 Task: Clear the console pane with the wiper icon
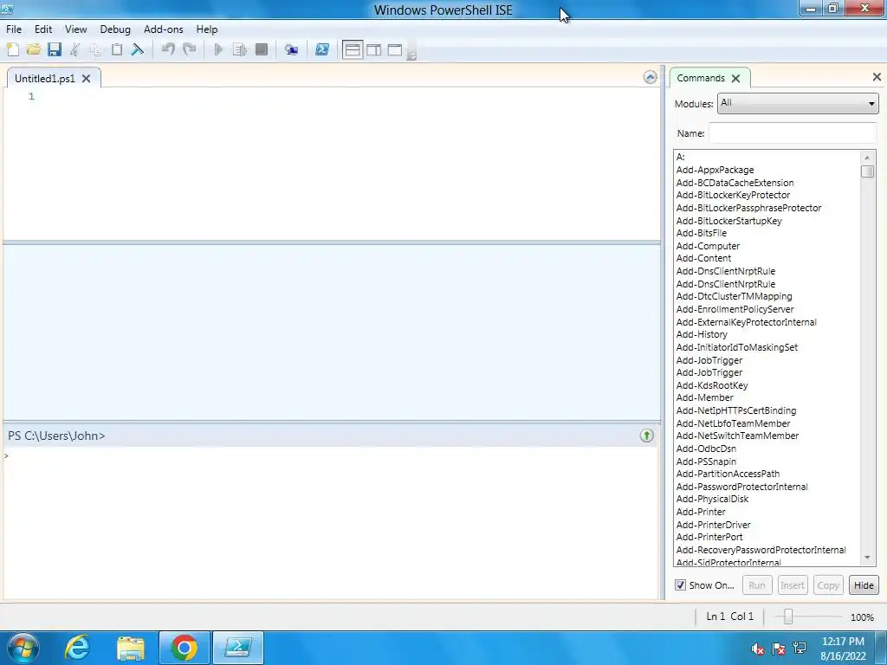click(138, 49)
